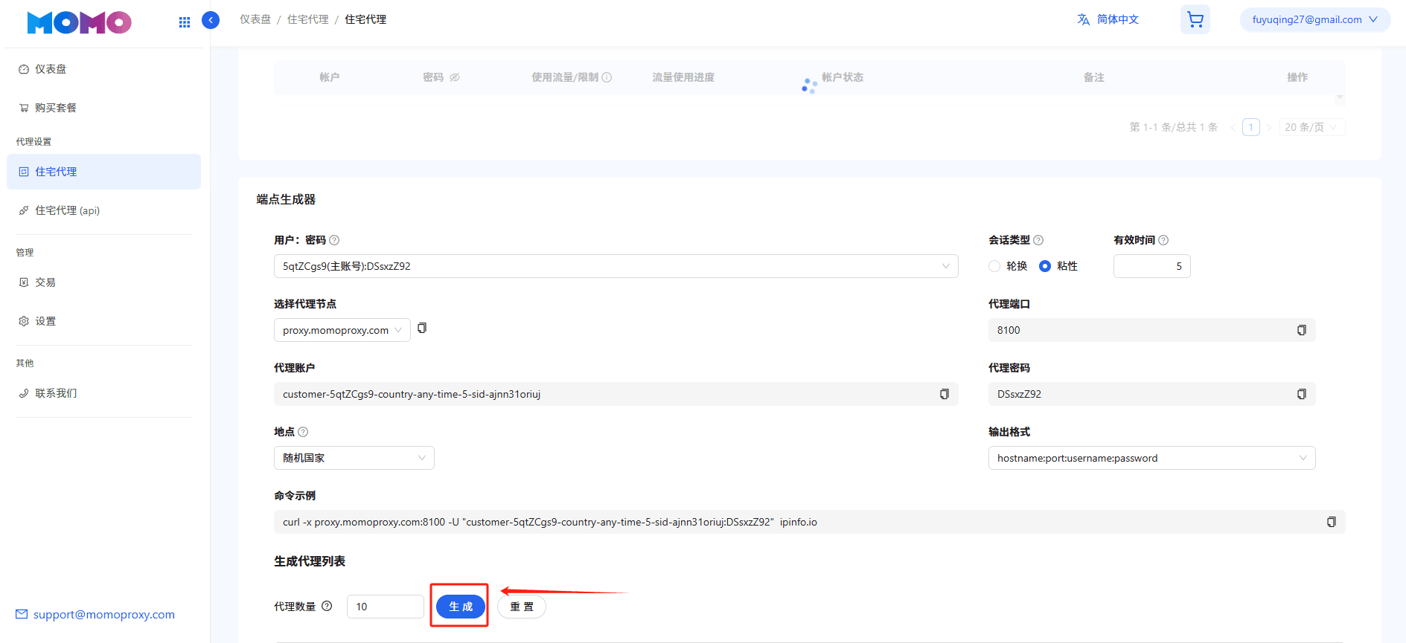Go to 住宅代理 (api) page
The image size is (1406, 643).
pos(67,210)
